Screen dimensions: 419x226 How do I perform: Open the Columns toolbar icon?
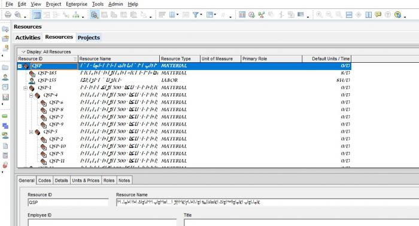pos(172,15)
